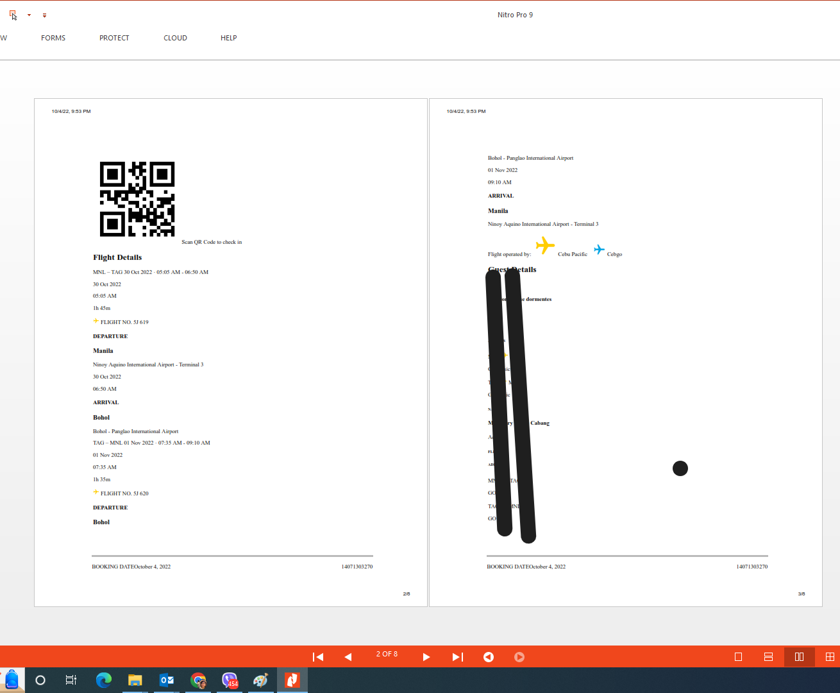Click the QR code on page 2
The height and width of the screenshot is (693, 840).
[x=137, y=199]
